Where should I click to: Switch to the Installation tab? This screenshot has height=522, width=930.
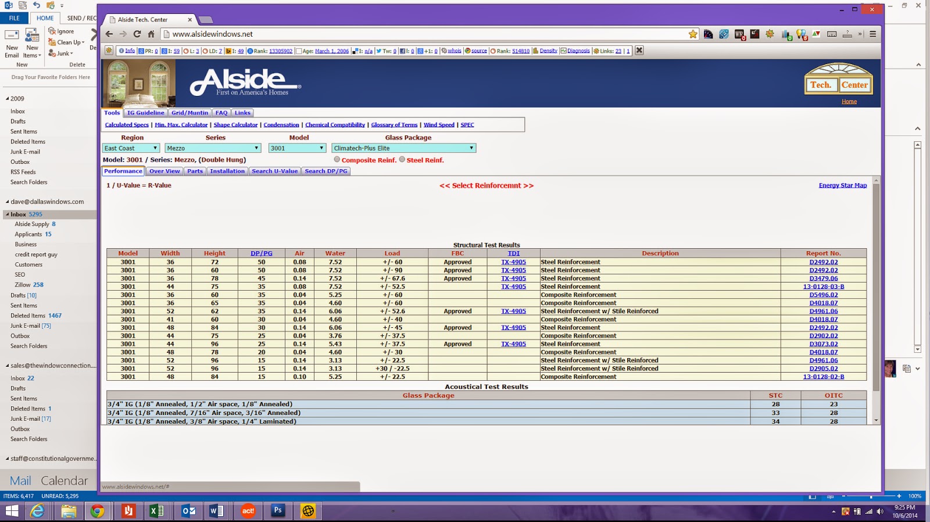[x=227, y=171]
